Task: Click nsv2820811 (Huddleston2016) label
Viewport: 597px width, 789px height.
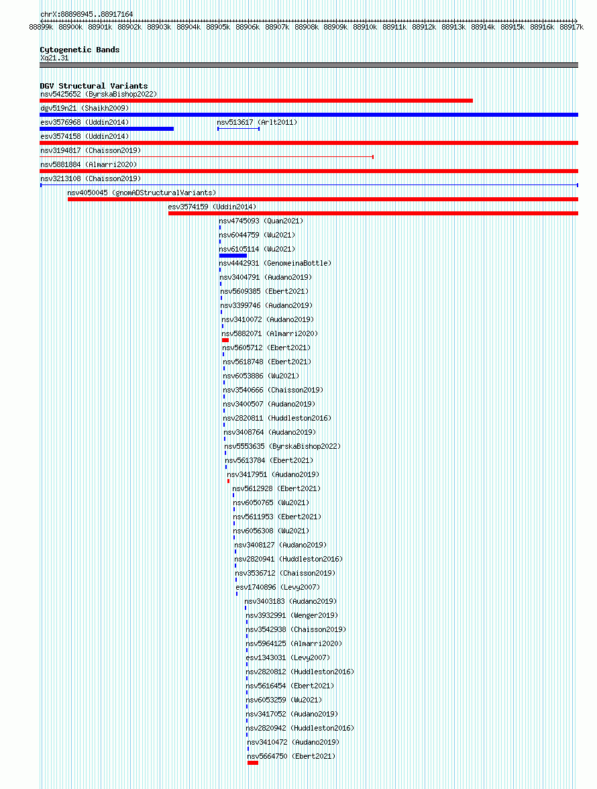Action: coord(277,418)
